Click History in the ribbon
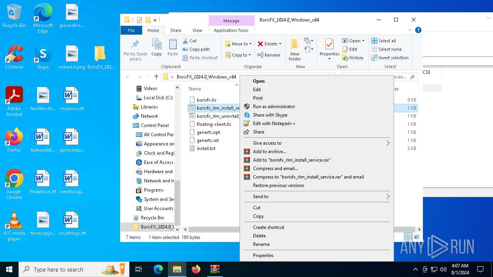This screenshot has height=277, width=493. click(x=352, y=58)
